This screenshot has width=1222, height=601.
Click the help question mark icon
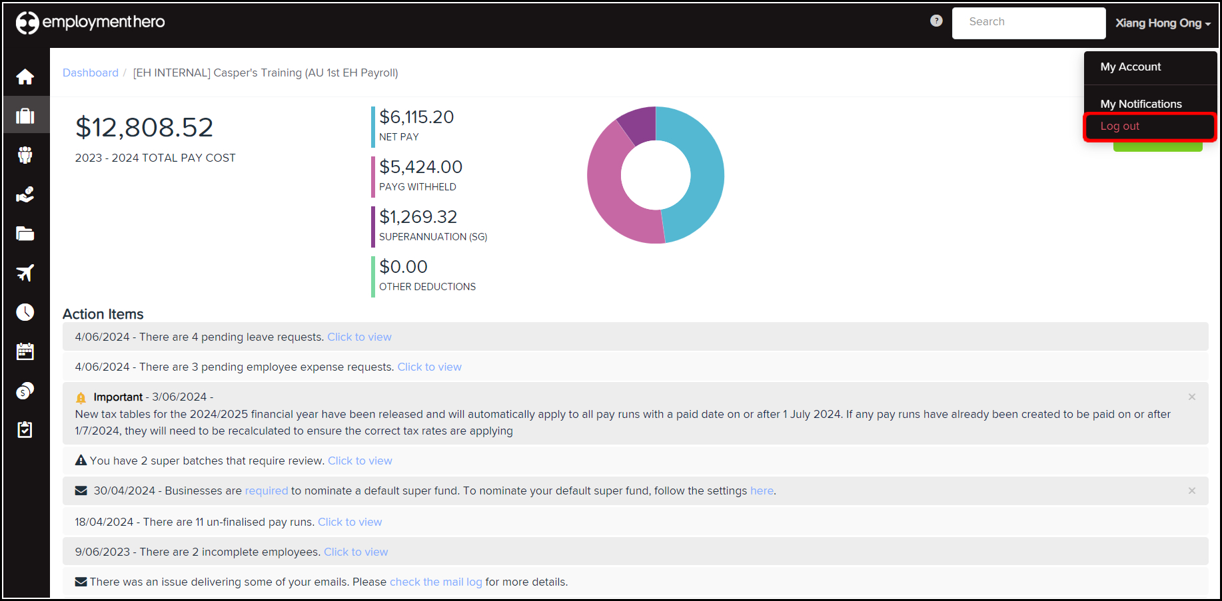pyautogui.click(x=936, y=21)
